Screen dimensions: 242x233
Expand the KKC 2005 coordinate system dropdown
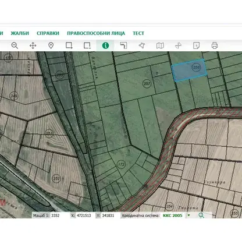(x=188, y=216)
